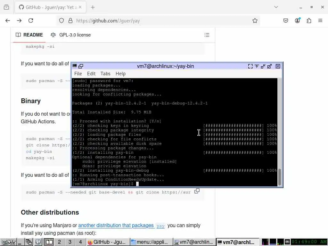
Task: Click '(1/2) installing yay-bin' terminal line
Action: 103,152
